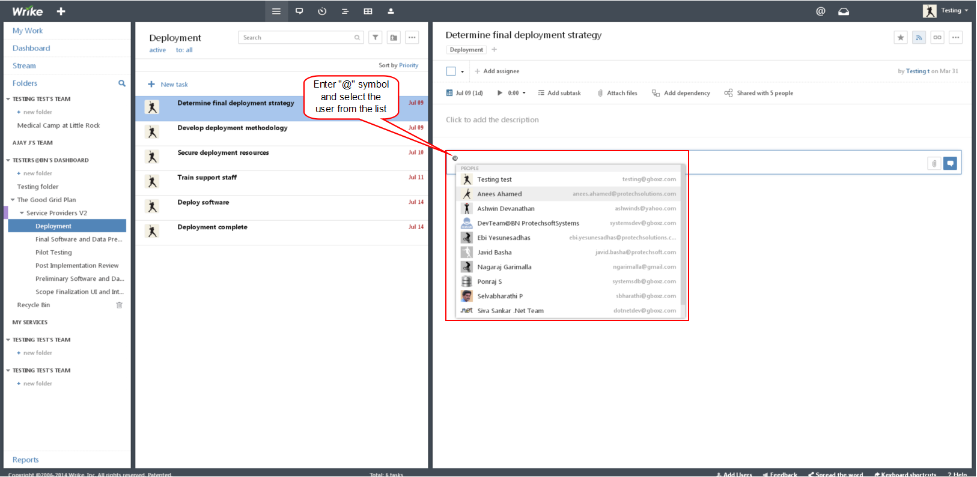Open the Pilot Testing folder
The height and width of the screenshot is (477, 977).
pyautogui.click(x=53, y=253)
